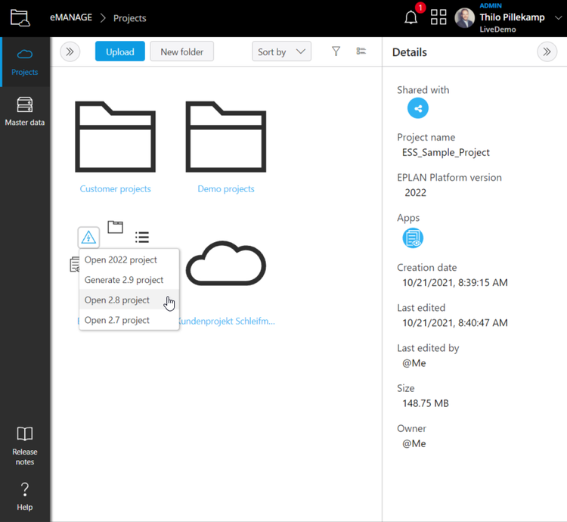The image size is (567, 522).
Task: Select Open 2022 project menu entry
Action: click(121, 259)
